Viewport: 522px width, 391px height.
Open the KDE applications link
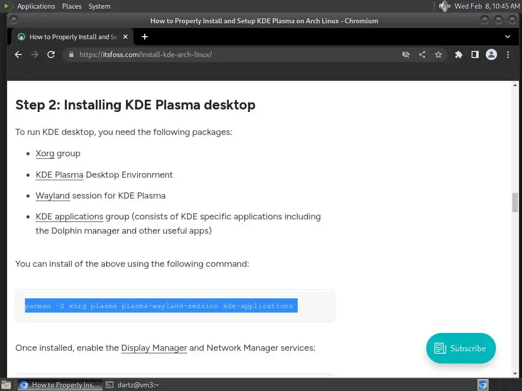pos(69,217)
